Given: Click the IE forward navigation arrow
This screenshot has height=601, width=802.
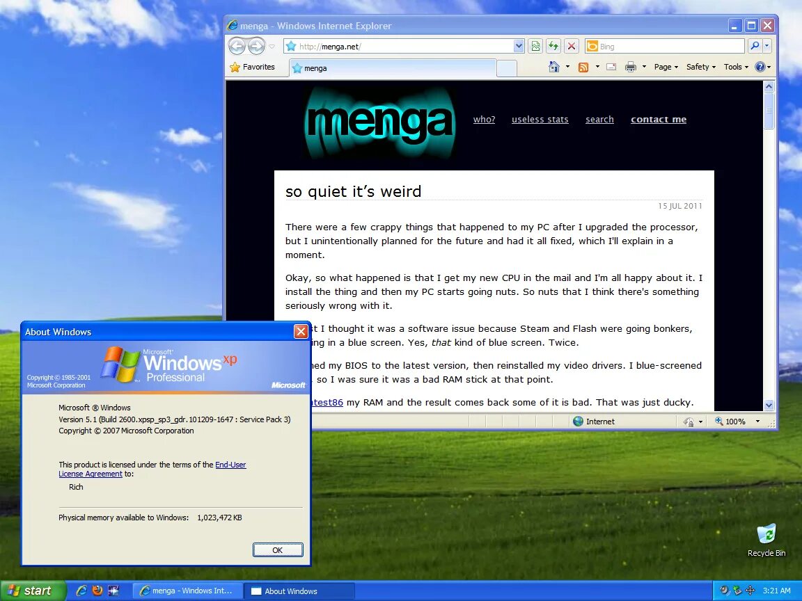Looking at the screenshot, I should (256, 46).
